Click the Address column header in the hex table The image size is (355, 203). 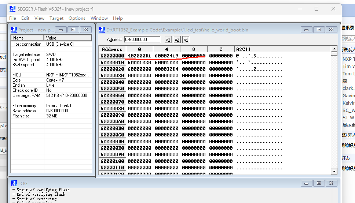coord(112,49)
